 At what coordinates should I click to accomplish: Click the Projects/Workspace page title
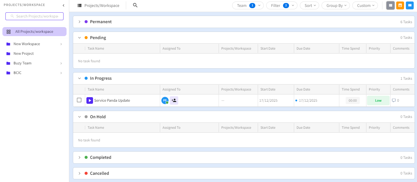click(102, 5)
